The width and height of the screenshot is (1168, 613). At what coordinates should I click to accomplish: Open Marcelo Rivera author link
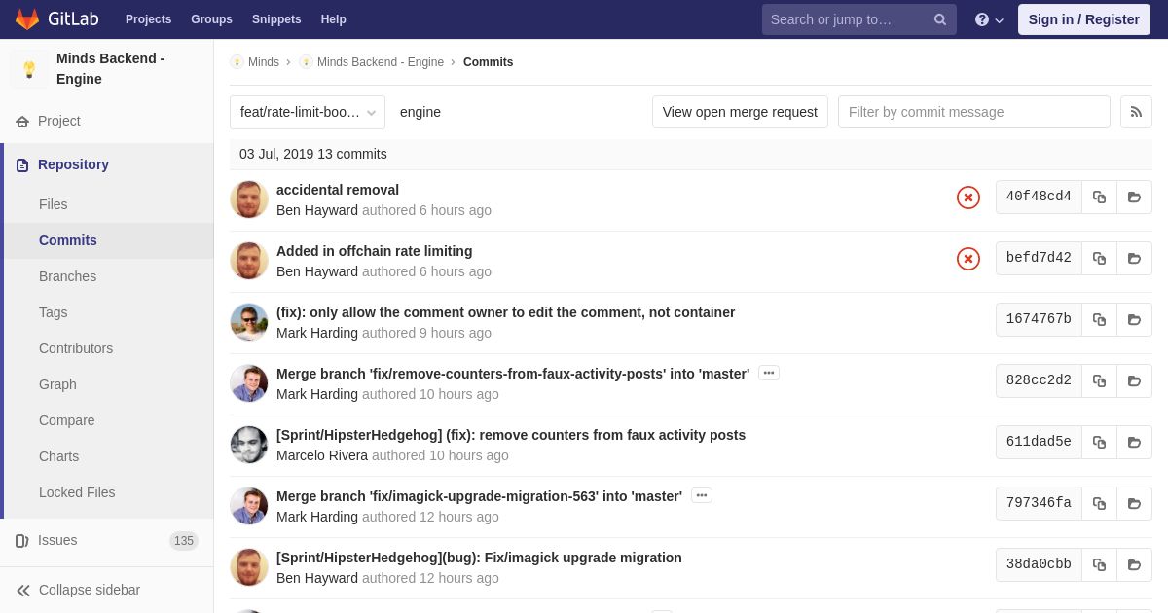[322, 455]
